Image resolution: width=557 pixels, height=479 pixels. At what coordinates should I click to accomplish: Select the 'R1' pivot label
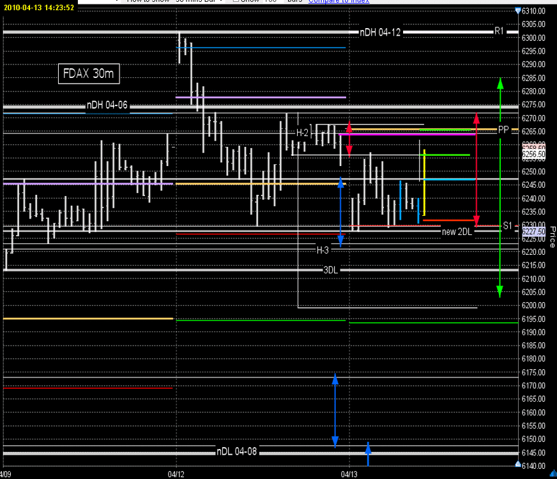pos(499,31)
